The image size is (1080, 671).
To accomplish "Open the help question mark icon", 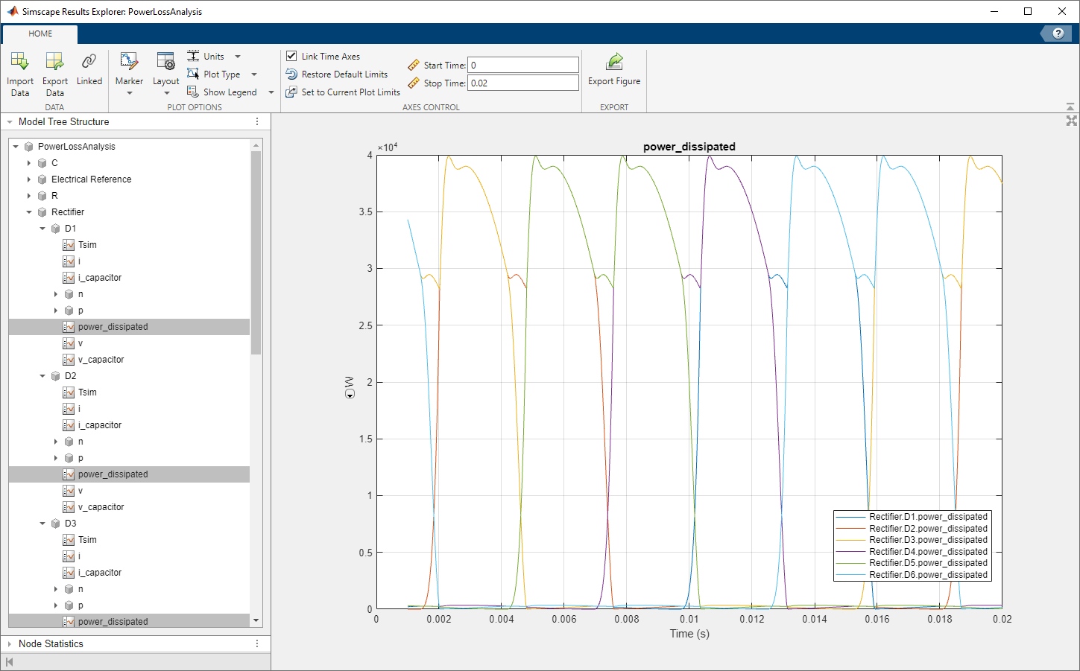I will [1058, 34].
